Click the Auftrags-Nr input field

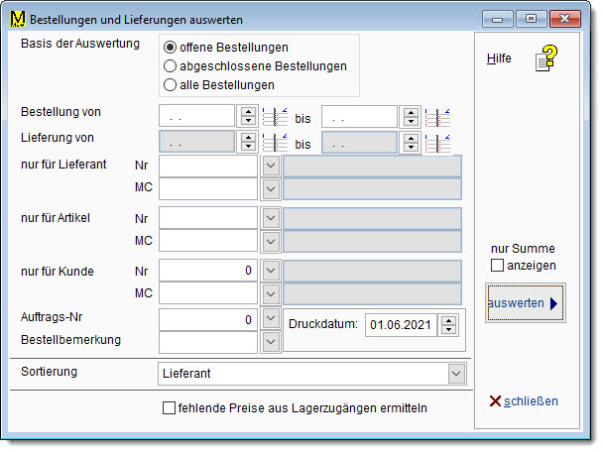(208, 319)
